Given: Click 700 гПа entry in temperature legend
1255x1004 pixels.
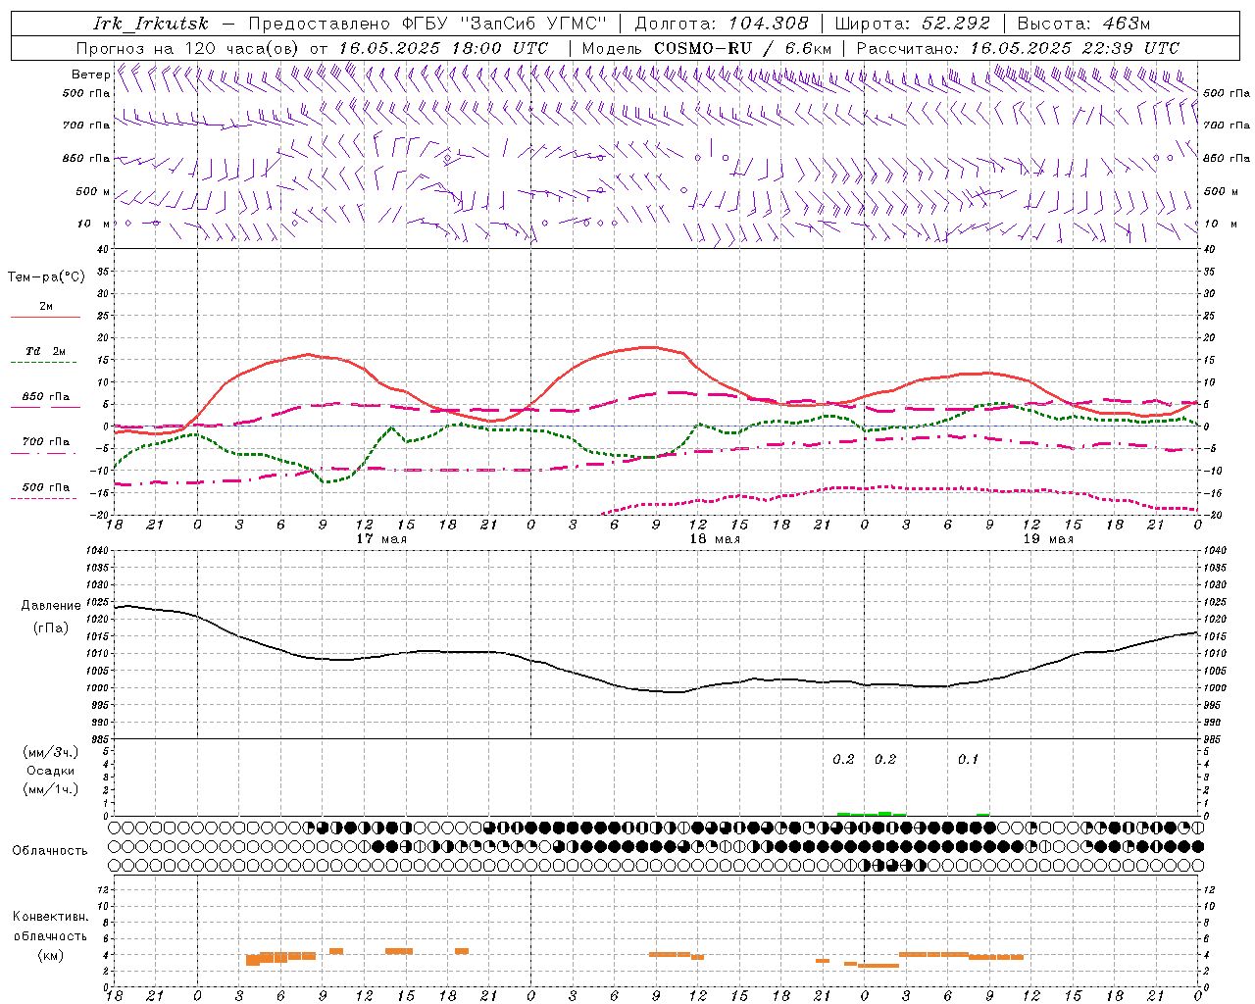Looking at the screenshot, I should coord(46,441).
